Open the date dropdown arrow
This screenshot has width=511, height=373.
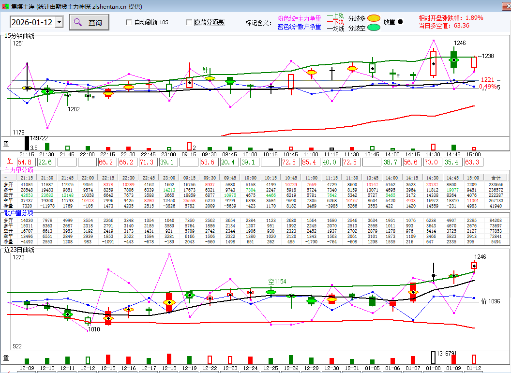coord(60,22)
